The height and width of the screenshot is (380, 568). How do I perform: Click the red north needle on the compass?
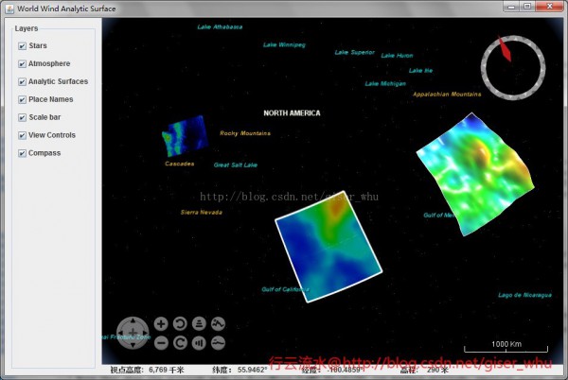pyautogui.click(x=505, y=49)
